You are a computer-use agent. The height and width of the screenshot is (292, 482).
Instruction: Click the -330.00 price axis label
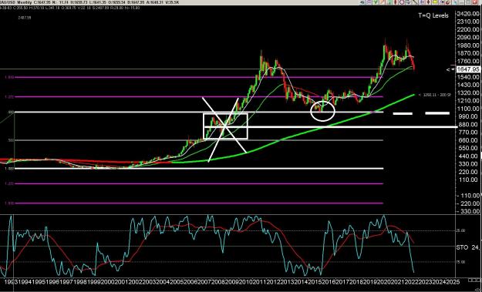(x=468, y=211)
